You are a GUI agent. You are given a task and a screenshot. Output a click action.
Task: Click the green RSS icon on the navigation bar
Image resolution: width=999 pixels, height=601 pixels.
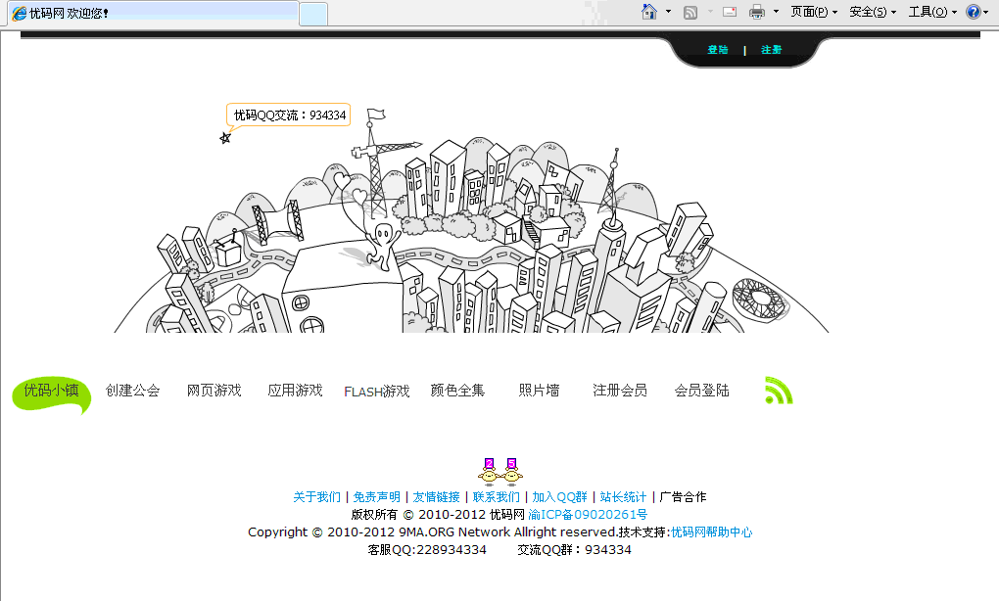click(778, 390)
